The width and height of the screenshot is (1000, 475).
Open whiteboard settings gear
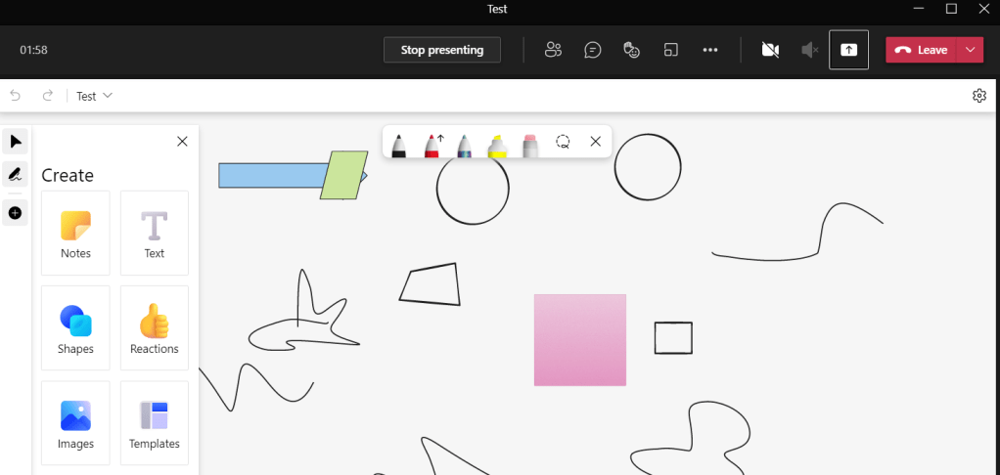click(x=979, y=96)
